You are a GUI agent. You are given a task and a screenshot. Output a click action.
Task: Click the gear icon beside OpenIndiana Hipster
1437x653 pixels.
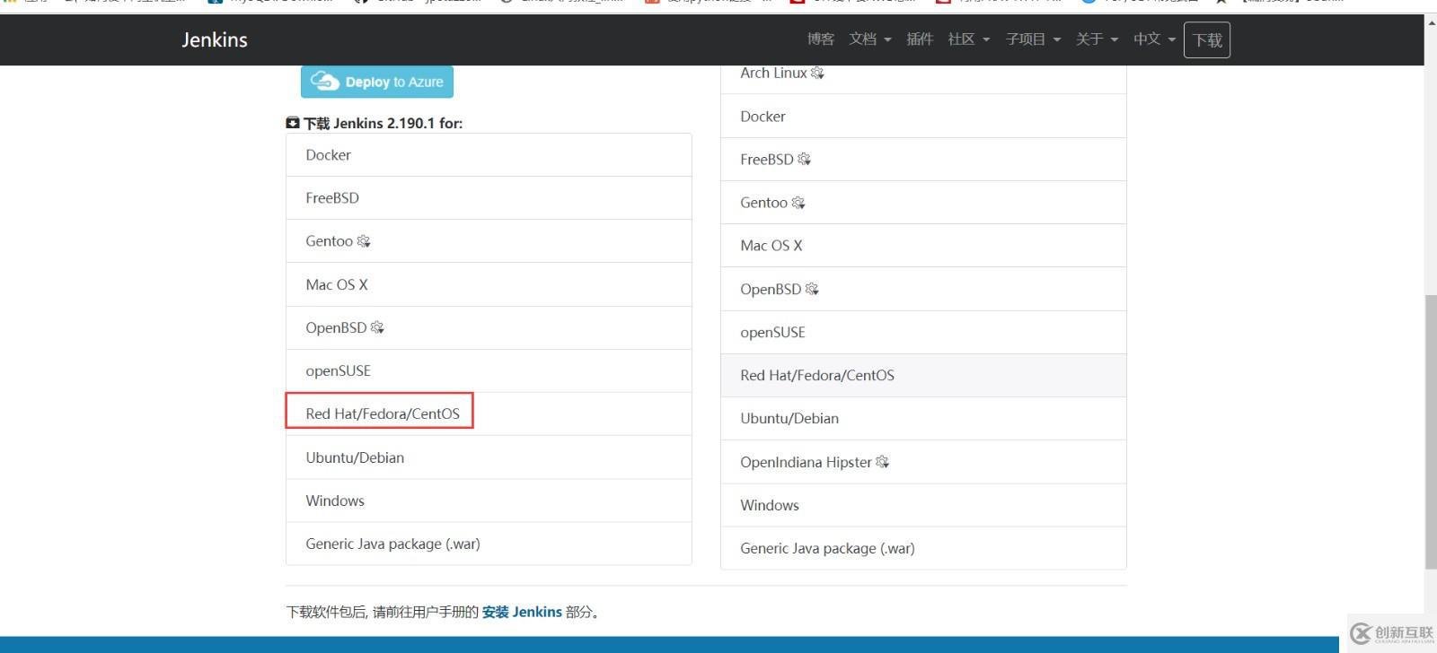882,462
